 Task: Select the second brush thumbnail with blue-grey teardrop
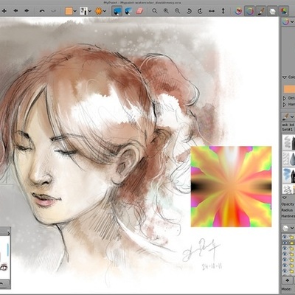[x=288, y=158]
